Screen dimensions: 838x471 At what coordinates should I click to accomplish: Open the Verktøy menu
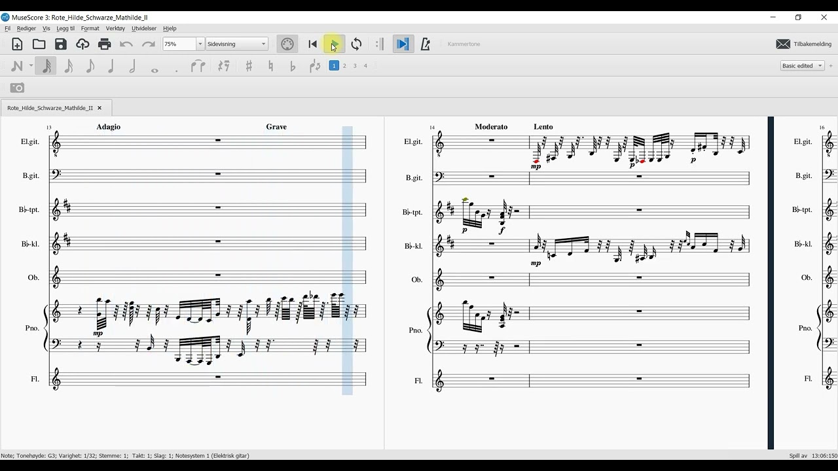(115, 28)
